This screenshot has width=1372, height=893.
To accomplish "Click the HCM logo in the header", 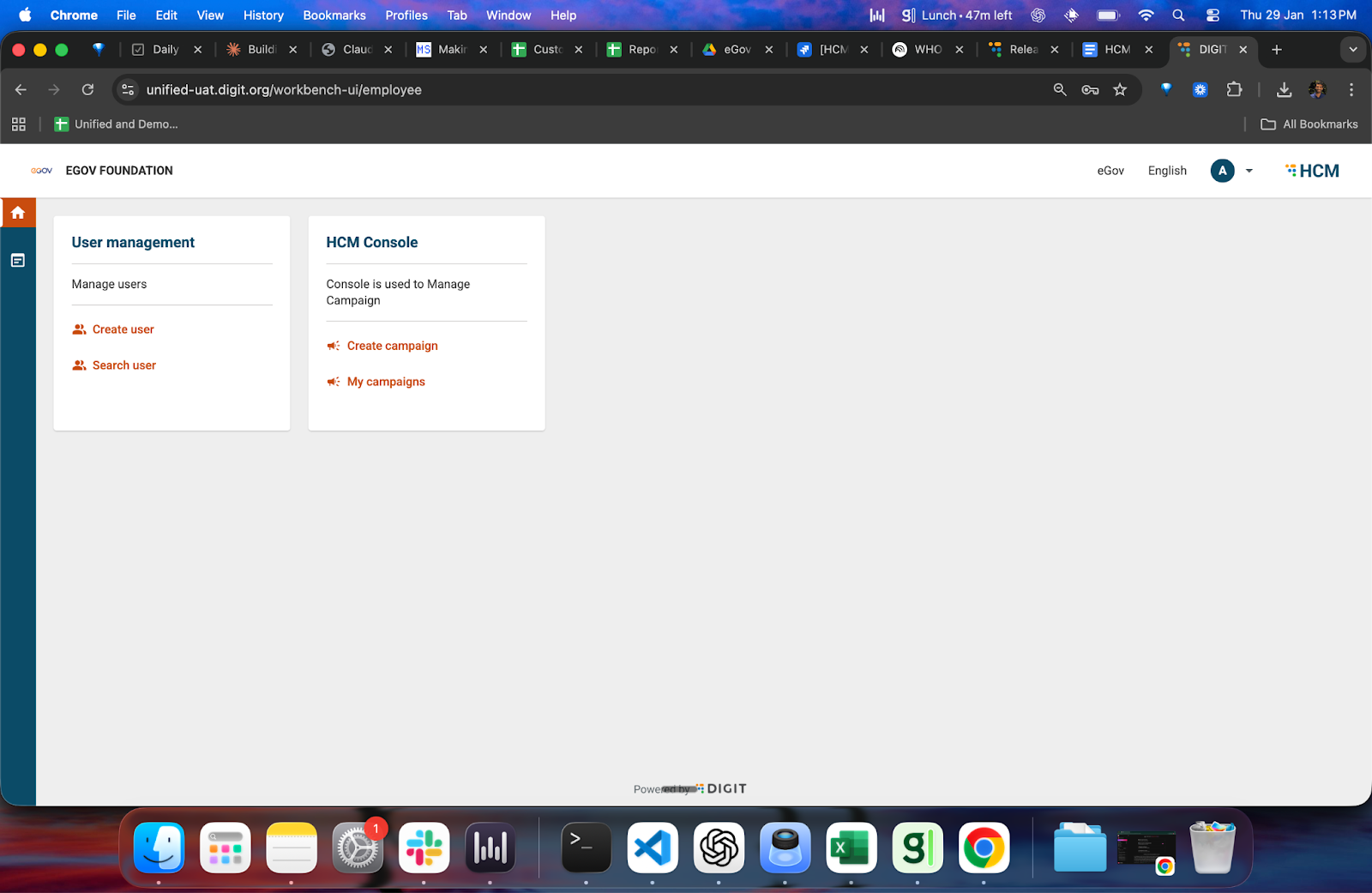I will 1313,171.
